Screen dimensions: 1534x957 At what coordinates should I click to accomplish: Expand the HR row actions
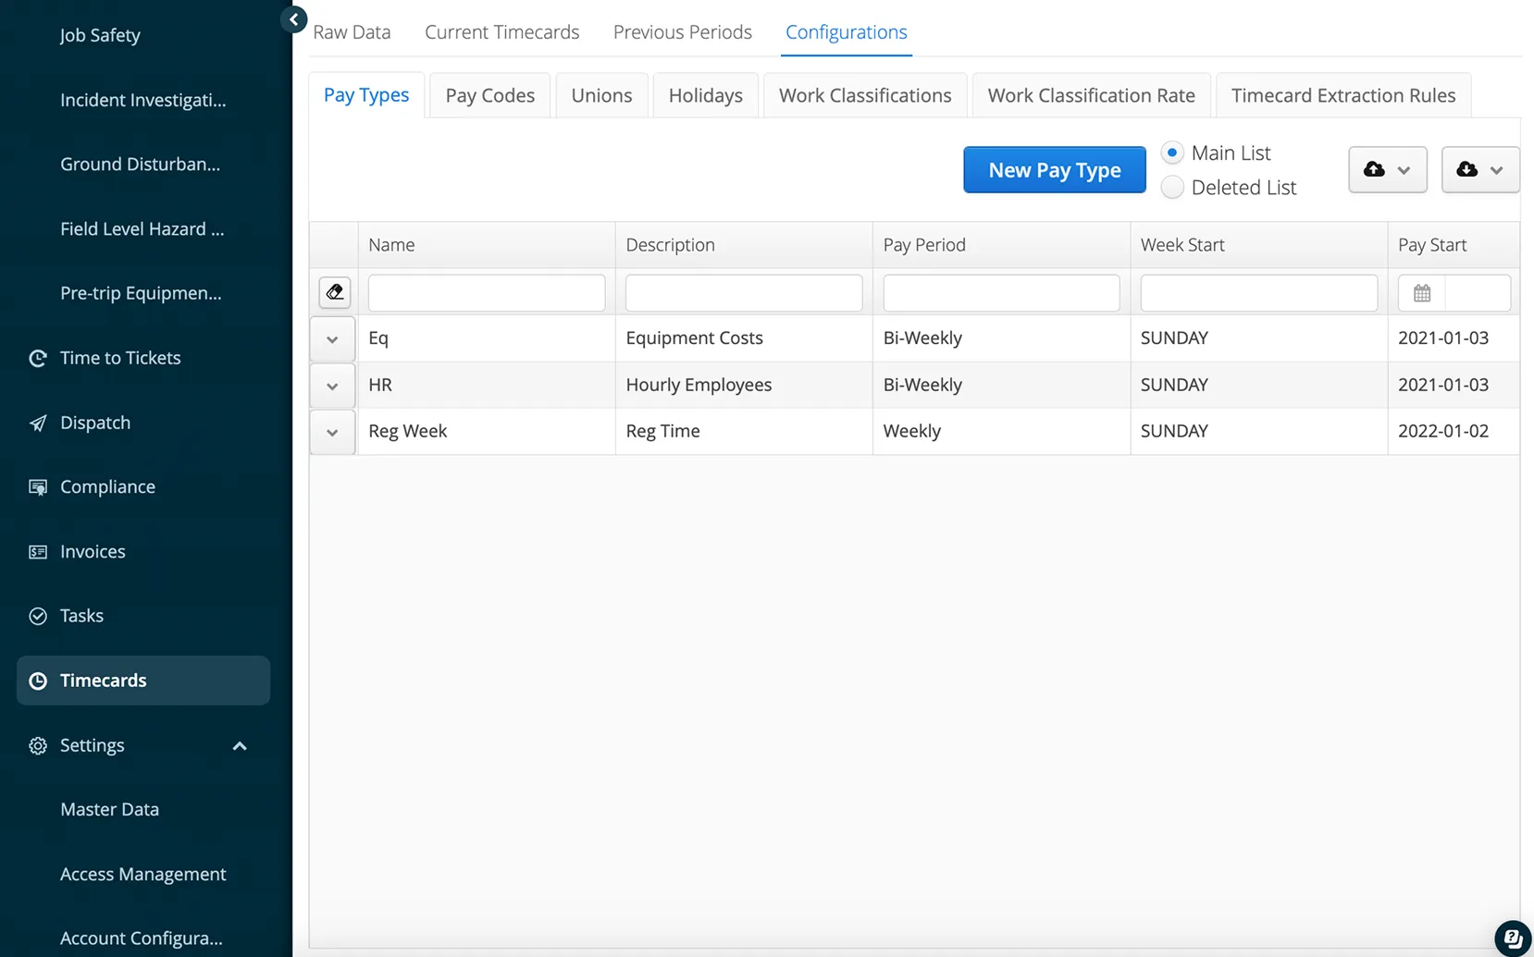(x=332, y=386)
